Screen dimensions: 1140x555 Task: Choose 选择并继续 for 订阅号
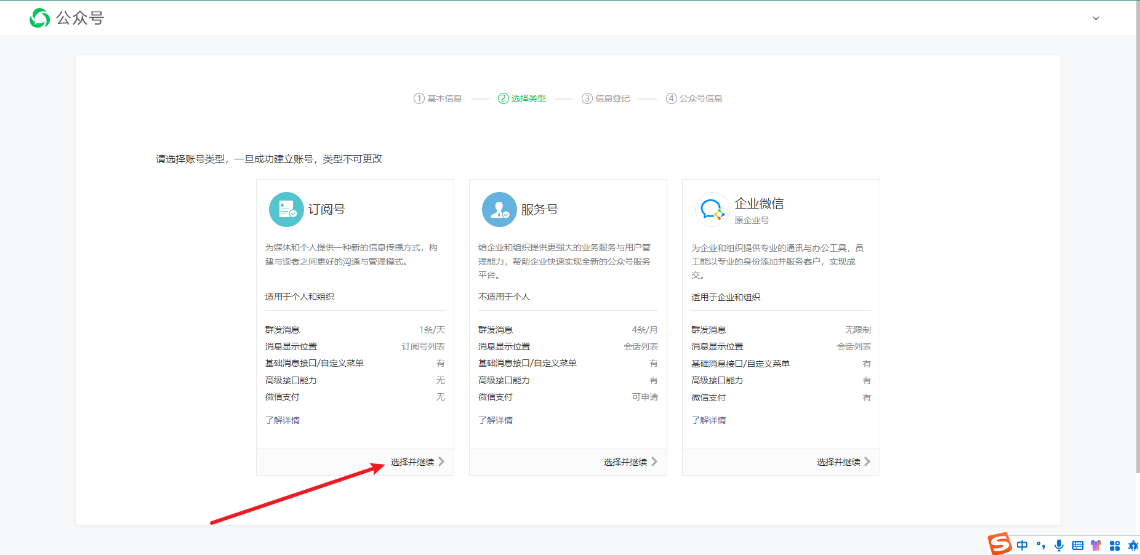(x=412, y=462)
